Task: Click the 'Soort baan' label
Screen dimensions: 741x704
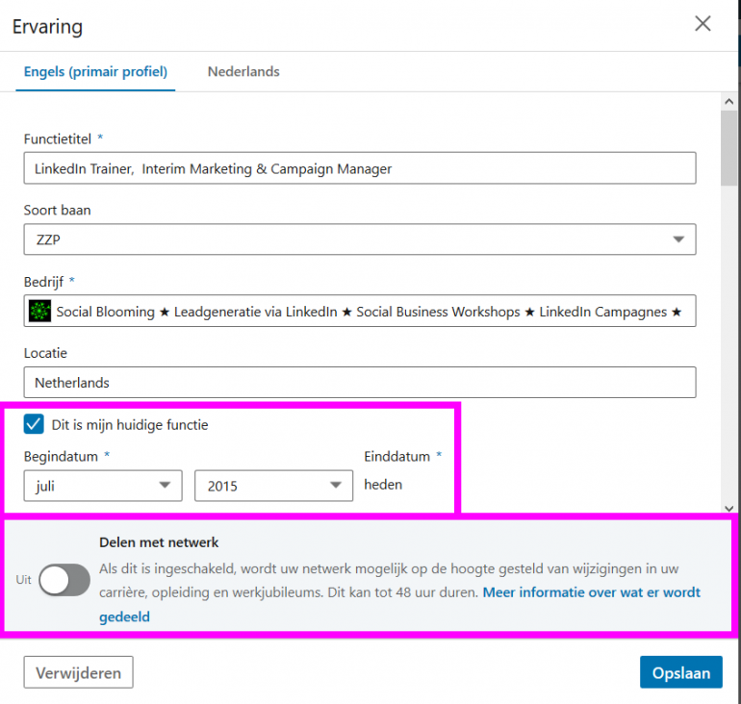Action: tap(57, 210)
